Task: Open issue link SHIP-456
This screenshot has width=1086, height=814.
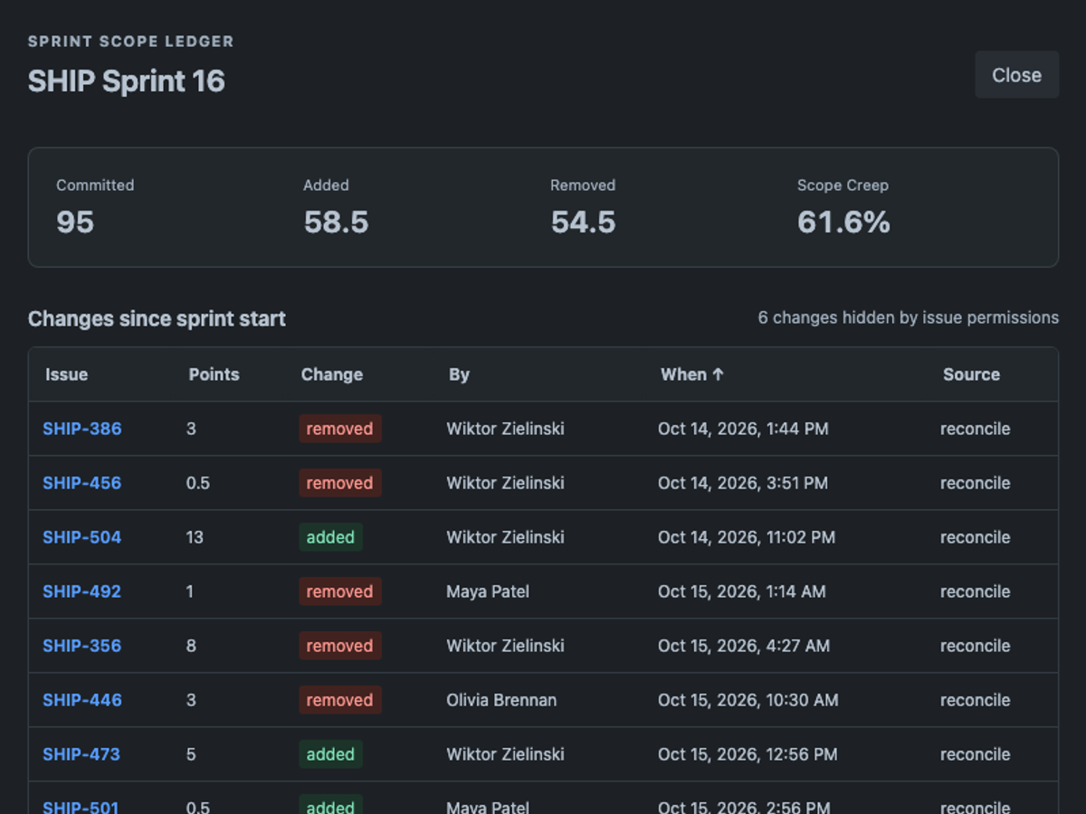Action: [x=82, y=483]
